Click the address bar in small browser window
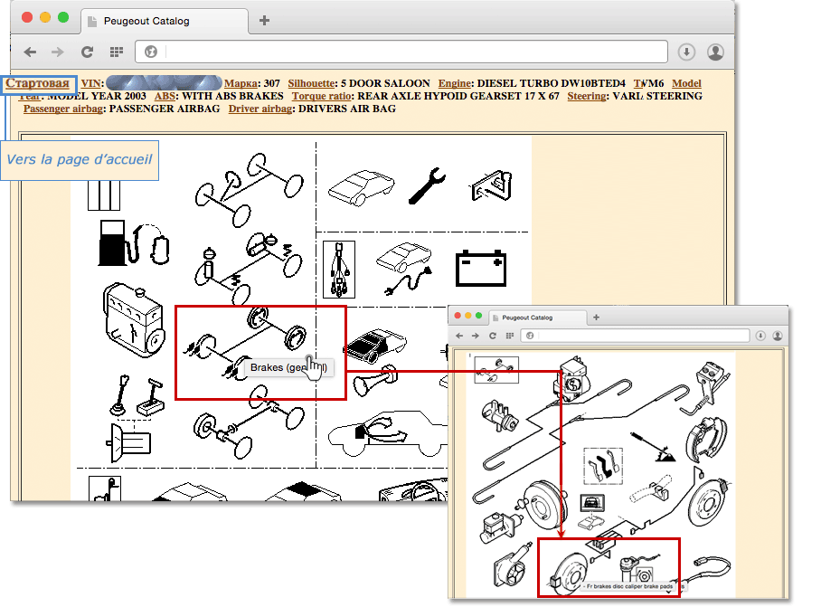Screen dimensions: 821x607 pos(635,336)
